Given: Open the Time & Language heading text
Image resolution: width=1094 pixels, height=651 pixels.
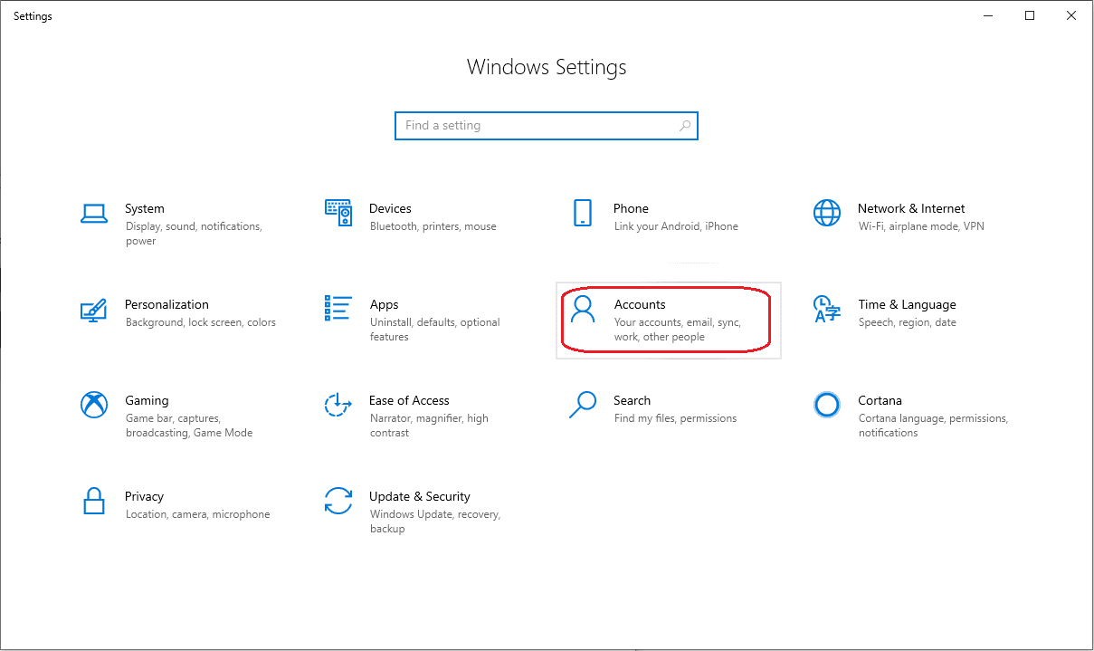Looking at the screenshot, I should tap(907, 304).
